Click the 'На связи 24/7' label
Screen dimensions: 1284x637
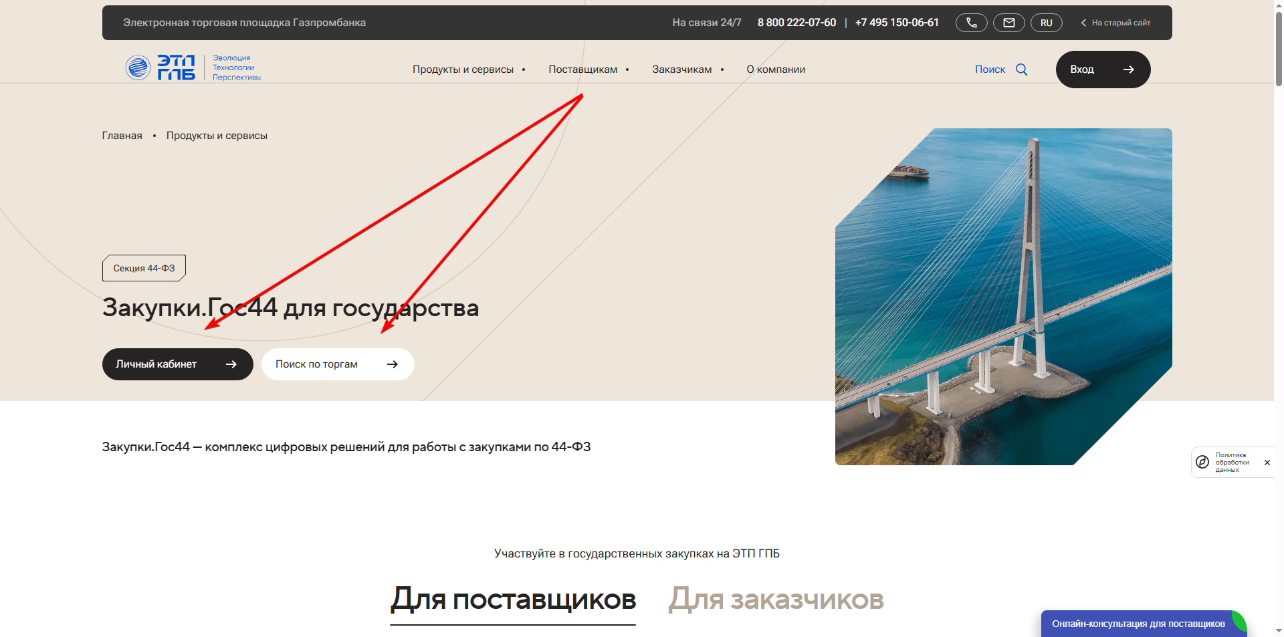707,23
